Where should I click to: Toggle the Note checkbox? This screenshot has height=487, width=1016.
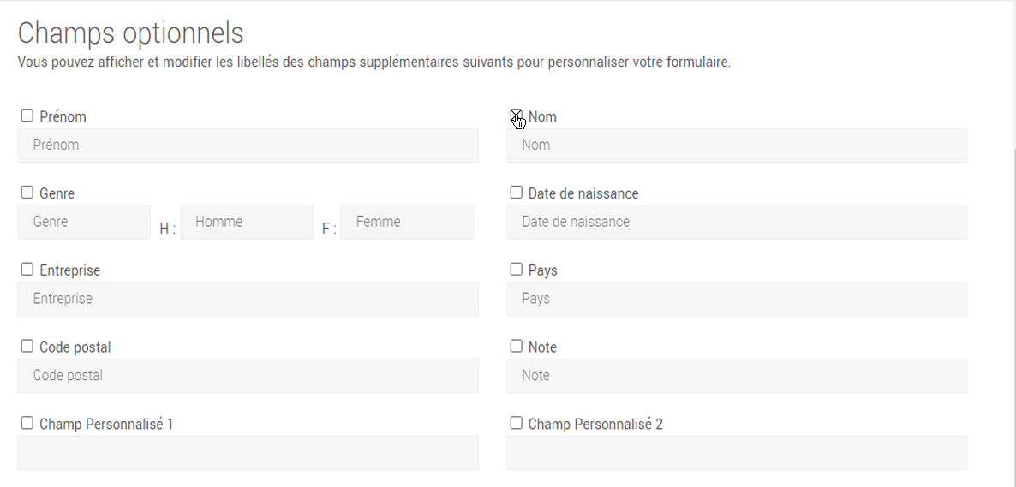click(516, 347)
